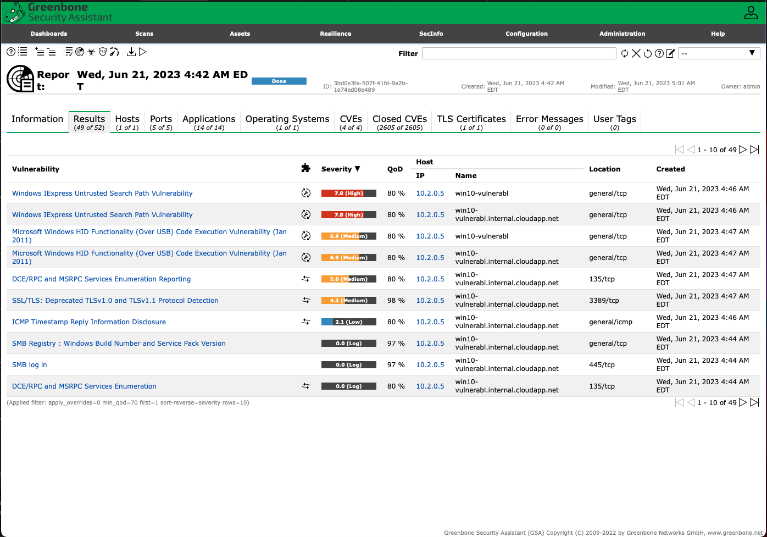This screenshot has height=537, width=767.
Task: Remove report contents from assets icon
Action: click(x=51, y=52)
